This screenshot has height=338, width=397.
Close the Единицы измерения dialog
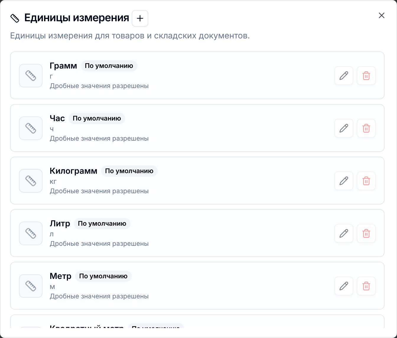pos(382,15)
